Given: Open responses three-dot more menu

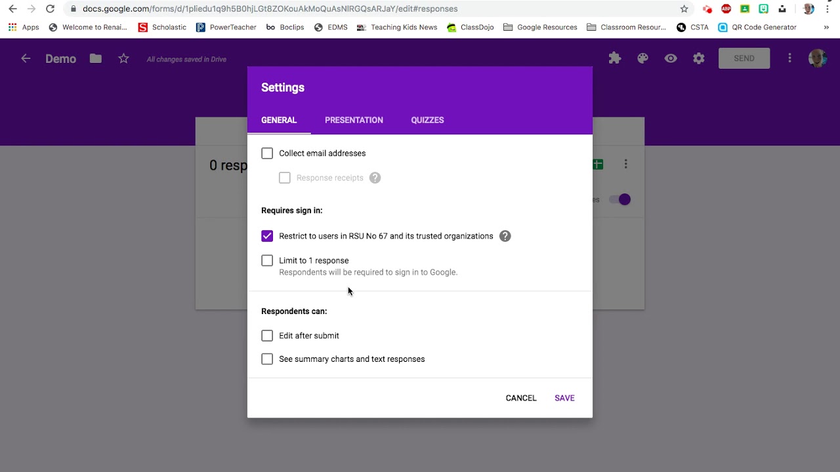Looking at the screenshot, I should 626,164.
